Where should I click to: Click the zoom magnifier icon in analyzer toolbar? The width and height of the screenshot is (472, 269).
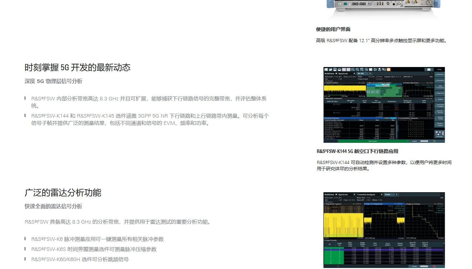tap(353, 70)
